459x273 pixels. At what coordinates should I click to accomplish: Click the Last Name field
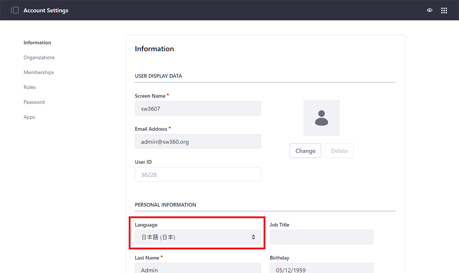click(197, 269)
